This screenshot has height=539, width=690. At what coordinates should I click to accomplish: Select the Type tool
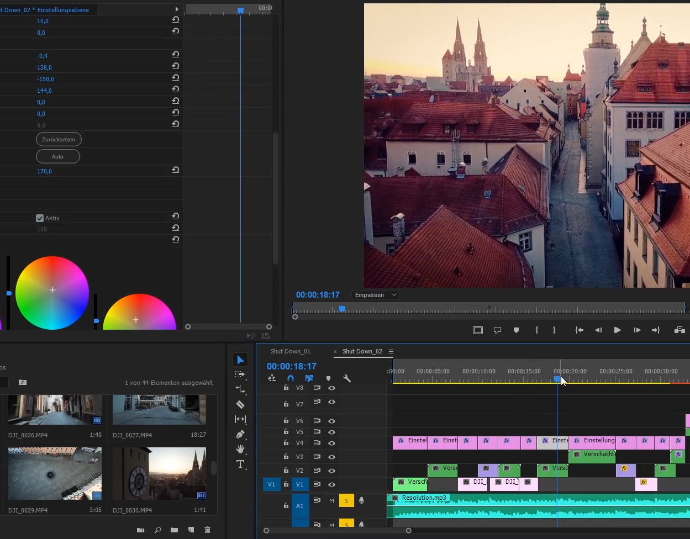point(240,464)
